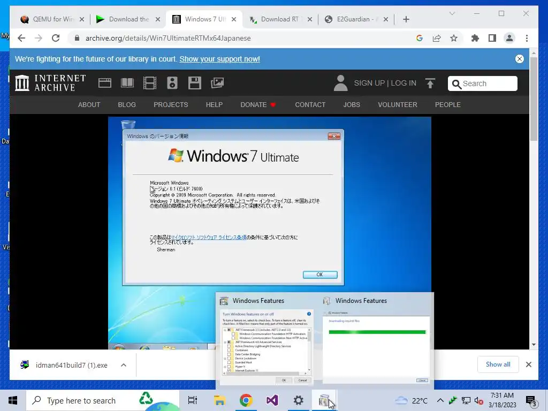
Task: Click Chrome back arrow
Action: pyautogui.click(x=21, y=38)
